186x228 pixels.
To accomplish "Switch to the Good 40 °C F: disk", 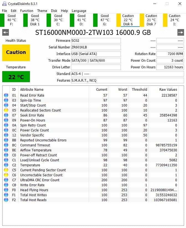I will point(12,20).
